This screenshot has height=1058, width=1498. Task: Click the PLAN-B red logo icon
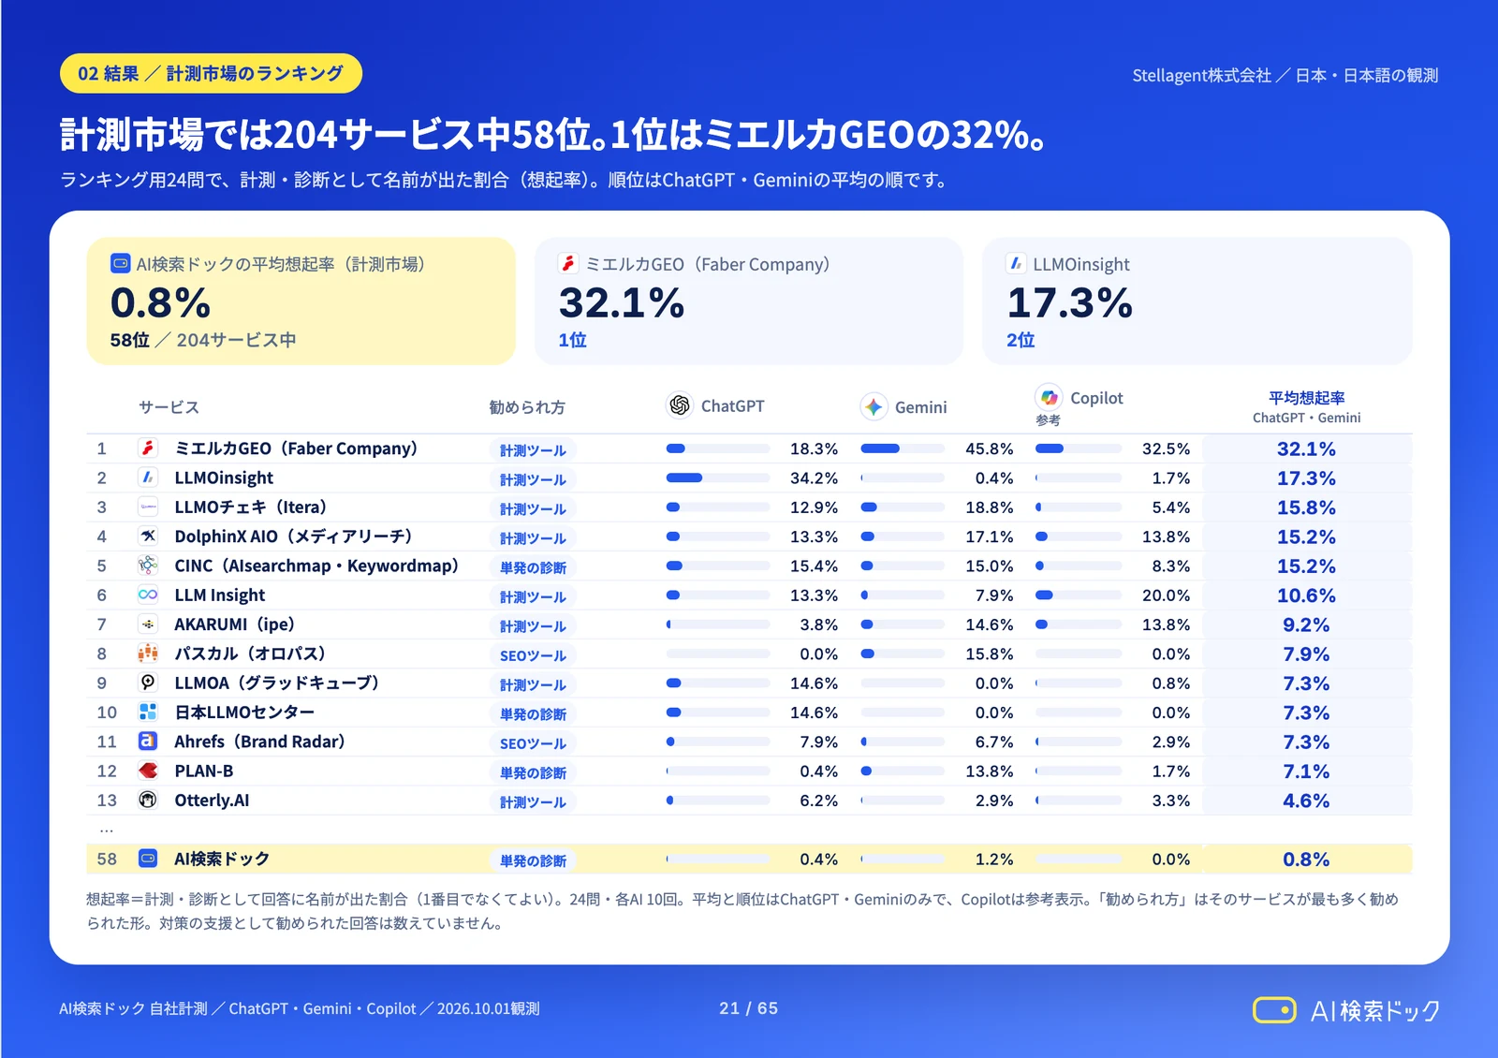[148, 771]
